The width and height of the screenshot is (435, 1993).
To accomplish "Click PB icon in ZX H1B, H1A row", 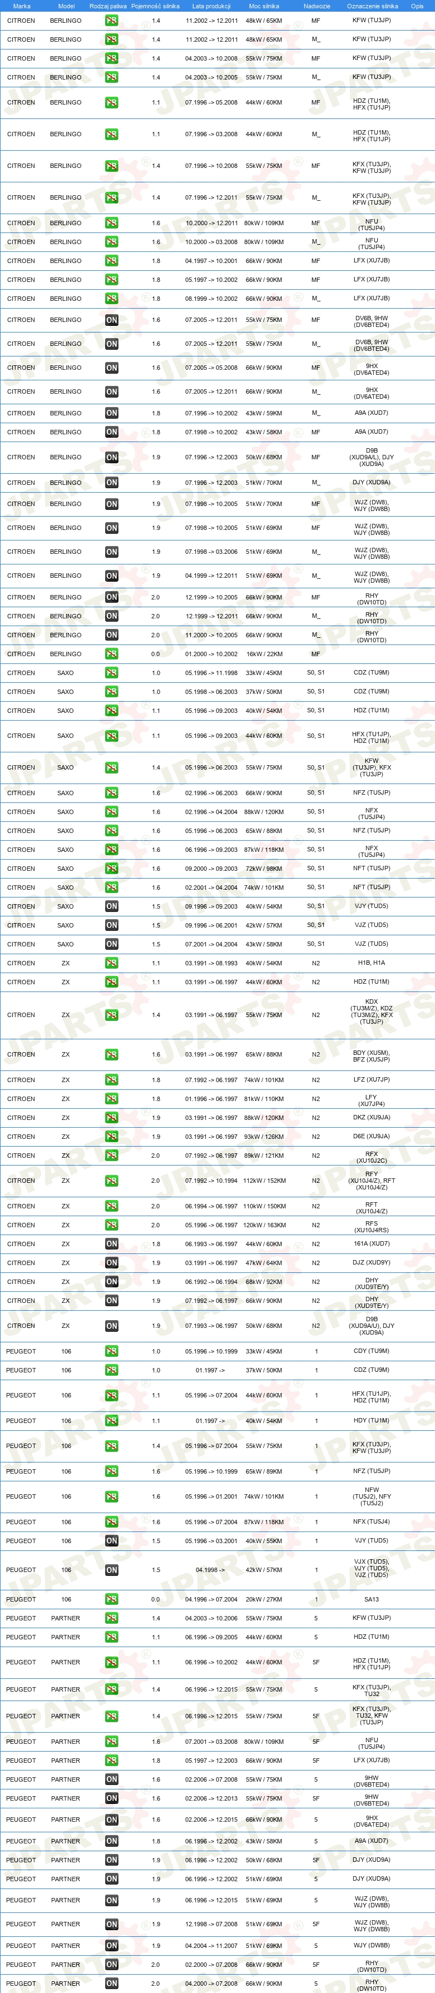I will click(111, 964).
